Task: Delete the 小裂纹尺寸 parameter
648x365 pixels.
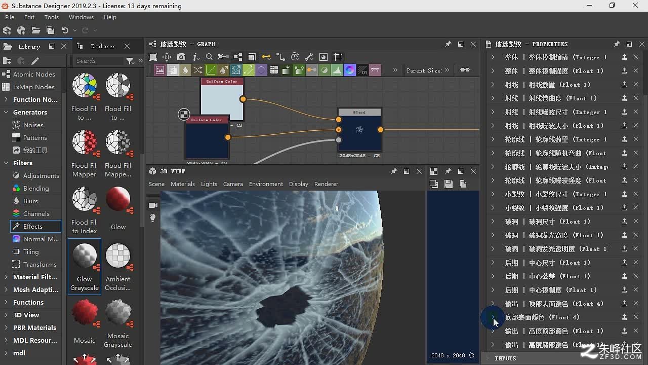Action: (636, 194)
